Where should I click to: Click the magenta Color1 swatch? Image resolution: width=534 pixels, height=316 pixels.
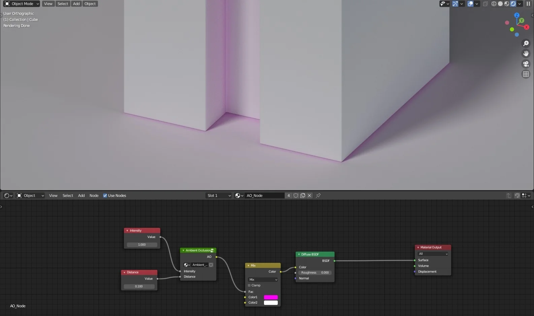tap(271, 297)
